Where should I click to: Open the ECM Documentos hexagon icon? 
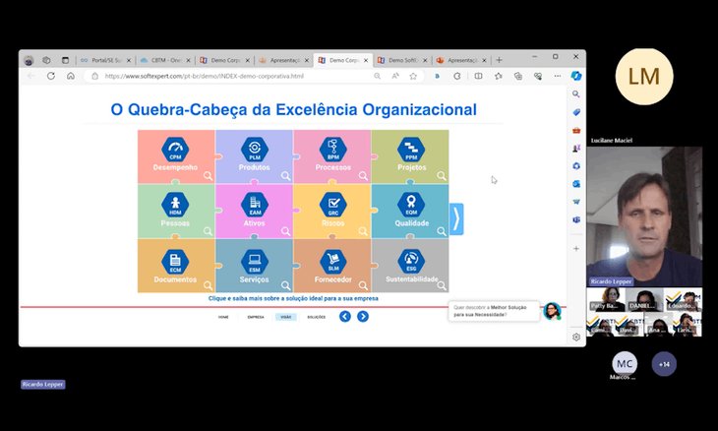pyautogui.click(x=175, y=261)
